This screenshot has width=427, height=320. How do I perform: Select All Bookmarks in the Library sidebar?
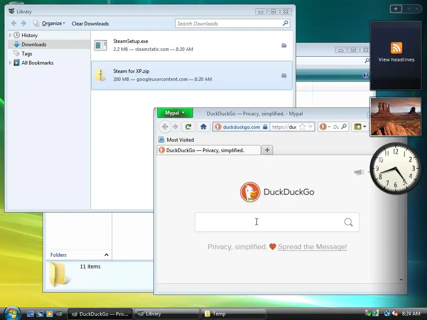click(x=37, y=63)
